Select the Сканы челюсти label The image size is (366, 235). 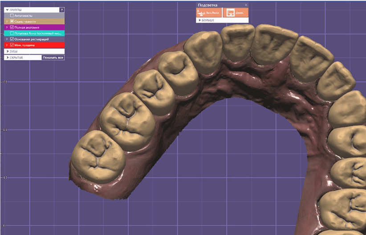pyautogui.click(x=25, y=21)
